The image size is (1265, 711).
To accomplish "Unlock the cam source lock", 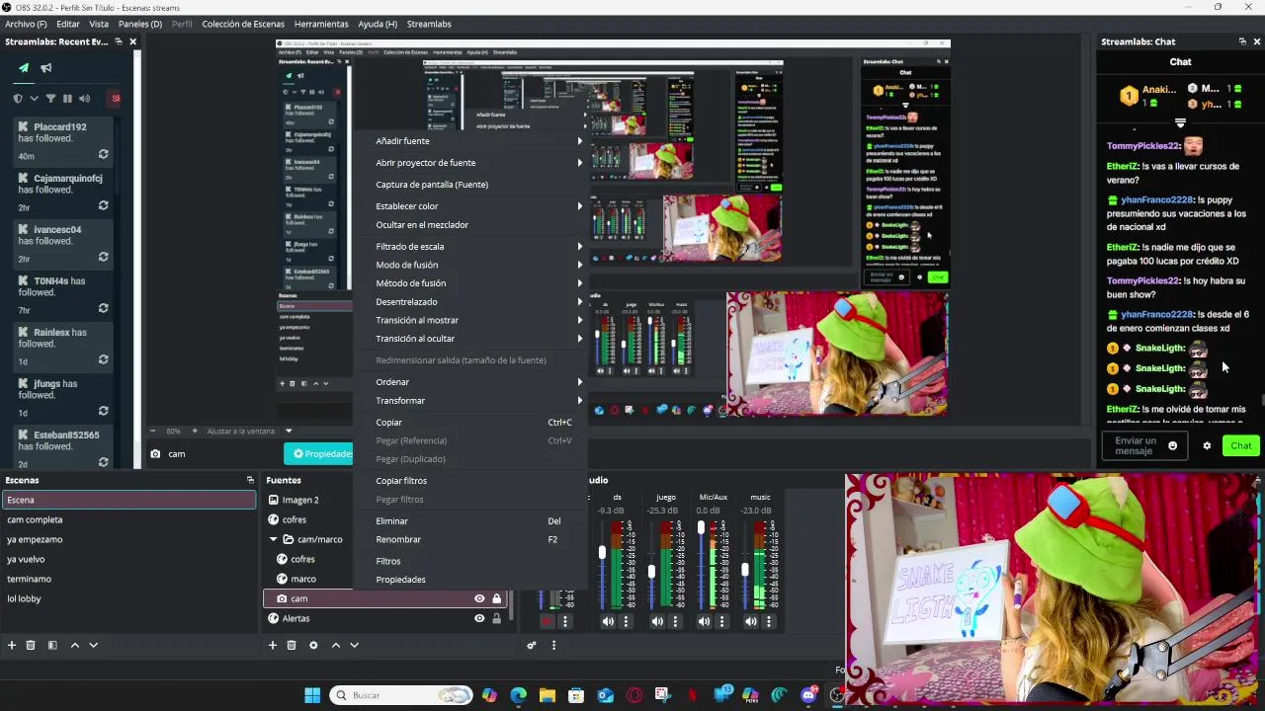I will point(496,598).
